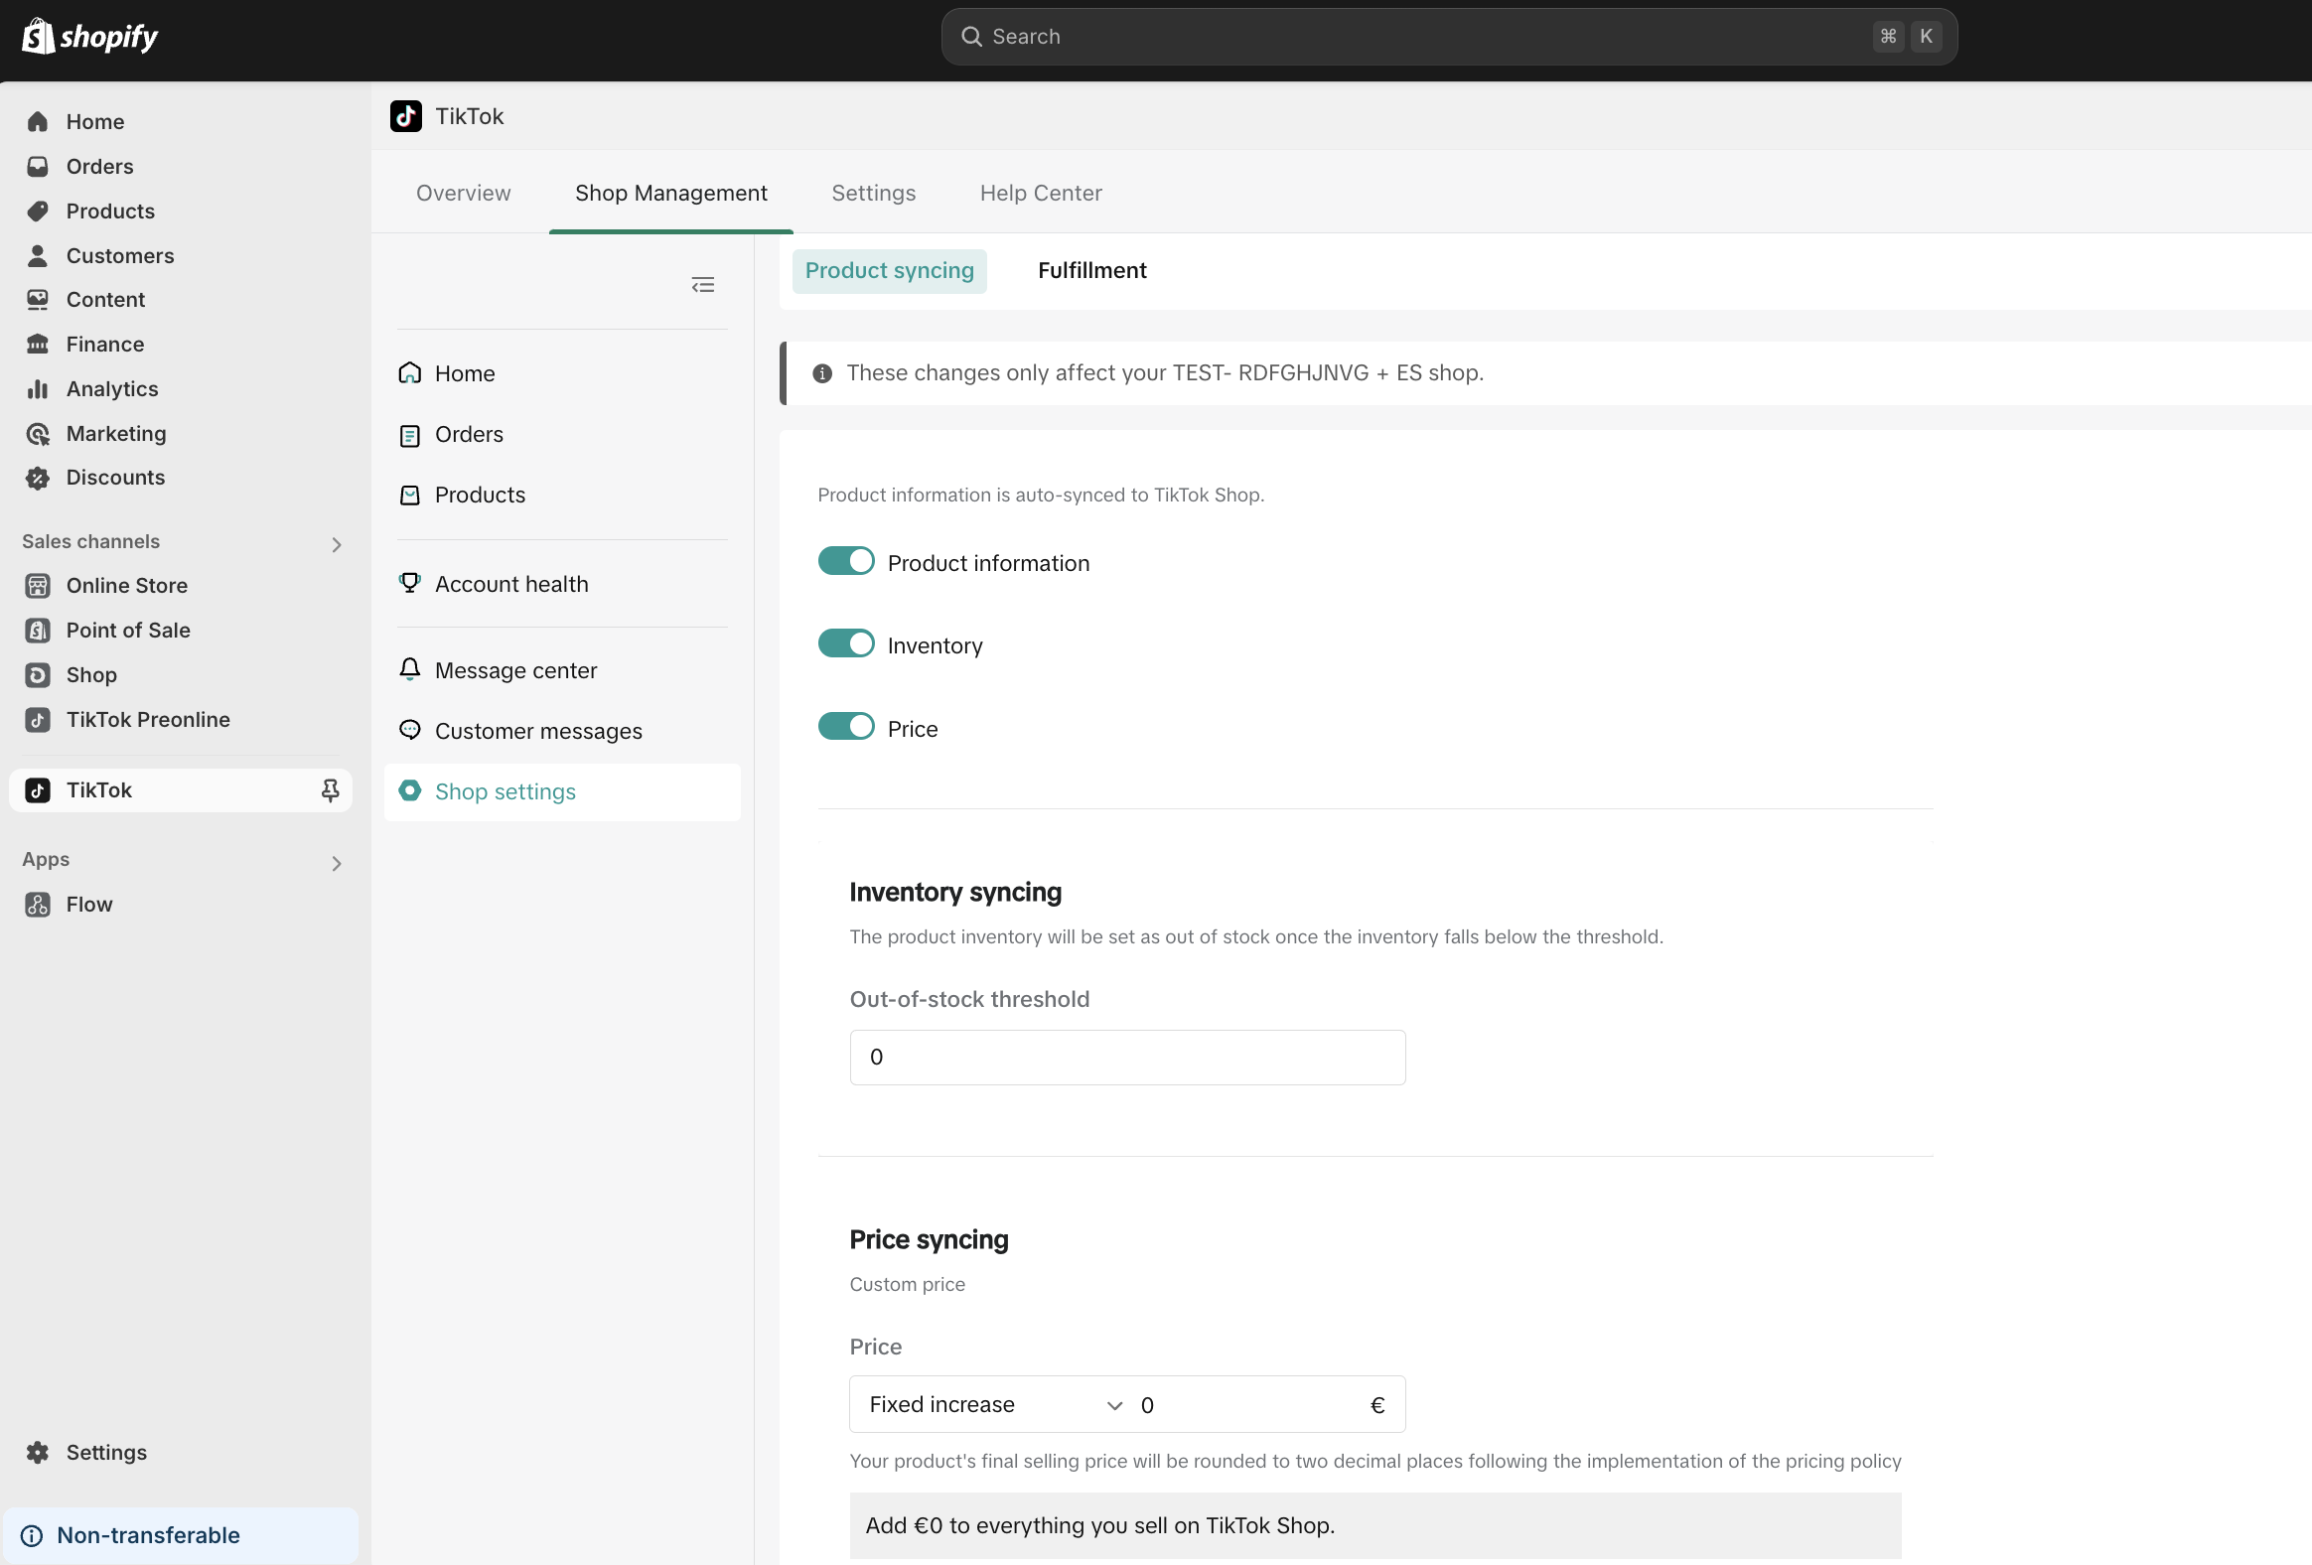Click 'Product information is auto-synced' text
The height and width of the screenshot is (1565, 2312).
[x=1041, y=496]
